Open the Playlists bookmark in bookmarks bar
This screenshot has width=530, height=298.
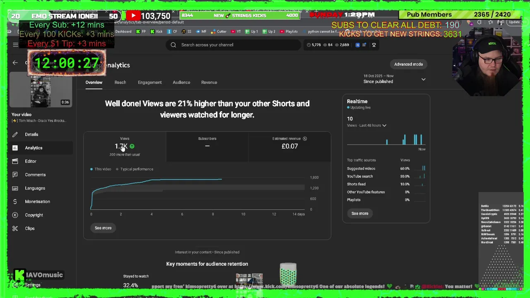289,31
